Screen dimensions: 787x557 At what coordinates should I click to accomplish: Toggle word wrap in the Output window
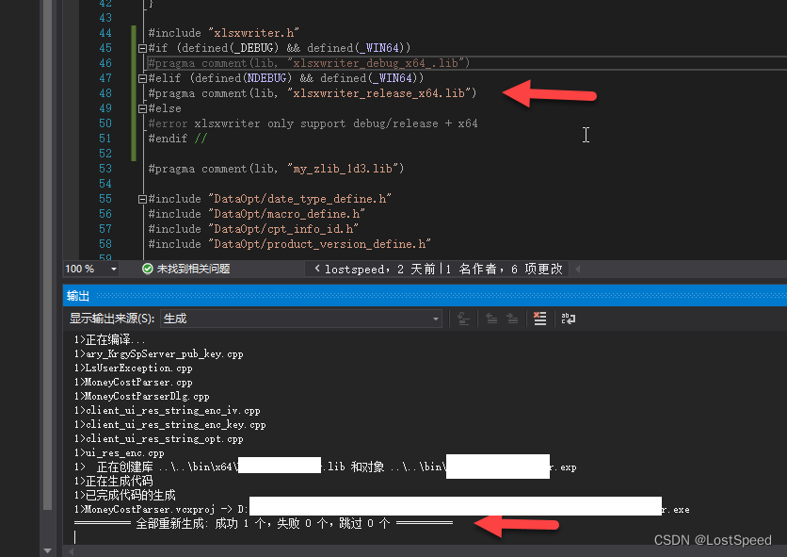(x=567, y=319)
